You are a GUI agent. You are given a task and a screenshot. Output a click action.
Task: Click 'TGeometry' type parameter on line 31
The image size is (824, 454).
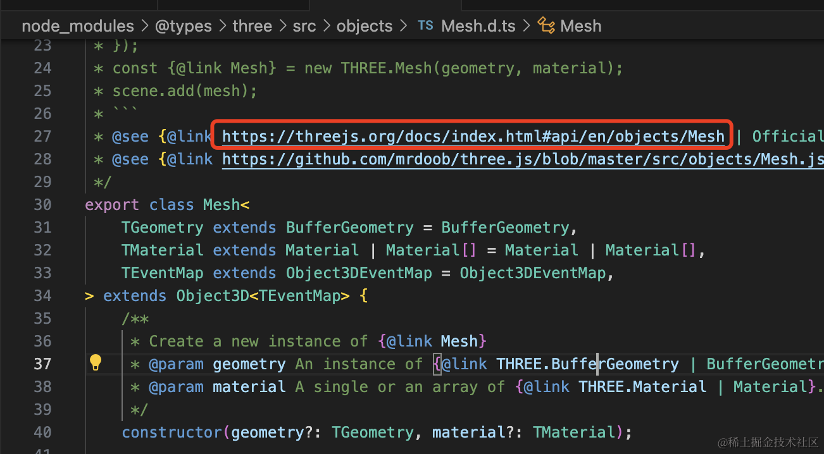tap(163, 228)
